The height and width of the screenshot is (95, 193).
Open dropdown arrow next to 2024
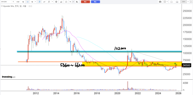[188, 2]
